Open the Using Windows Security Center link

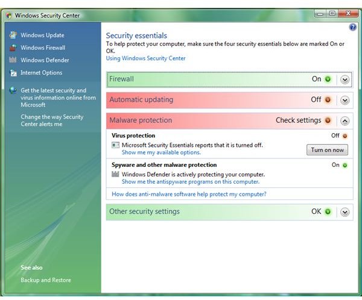[145, 58]
